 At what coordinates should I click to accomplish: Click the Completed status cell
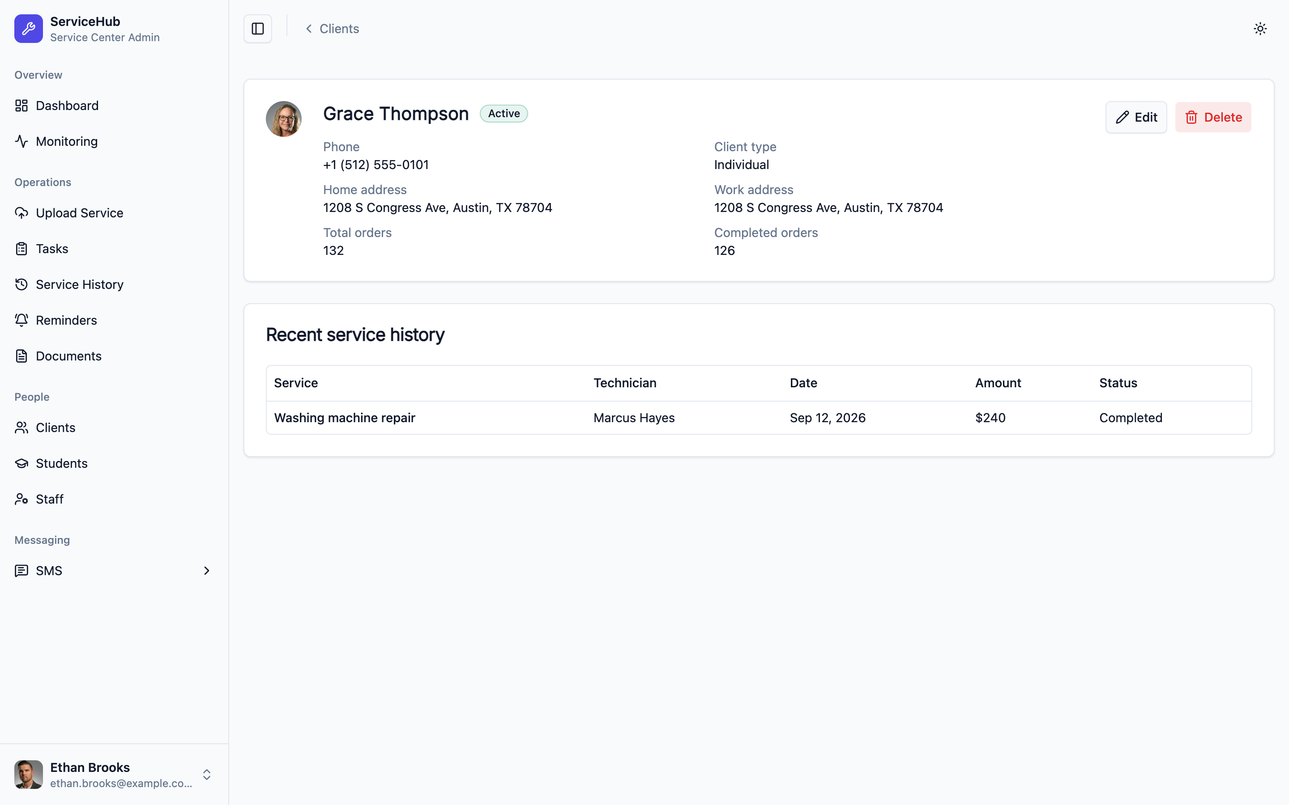coord(1131,418)
